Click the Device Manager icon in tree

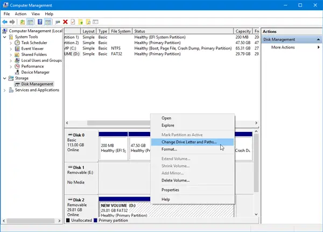pyautogui.click(x=17, y=72)
